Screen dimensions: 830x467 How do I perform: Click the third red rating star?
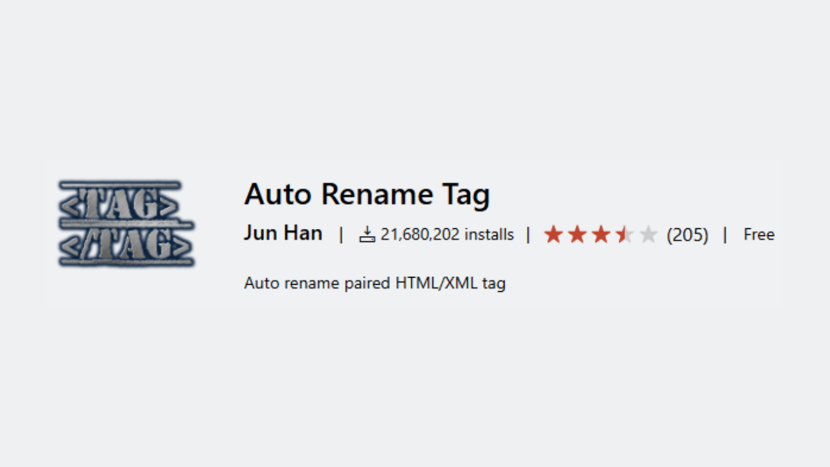(x=601, y=234)
